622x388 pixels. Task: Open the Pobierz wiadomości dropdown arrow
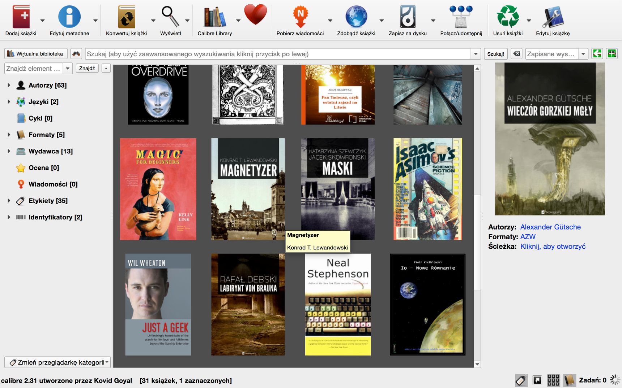(330, 21)
